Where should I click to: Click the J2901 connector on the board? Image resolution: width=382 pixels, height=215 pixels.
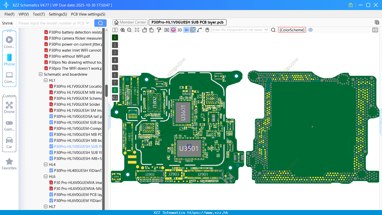[203, 174]
